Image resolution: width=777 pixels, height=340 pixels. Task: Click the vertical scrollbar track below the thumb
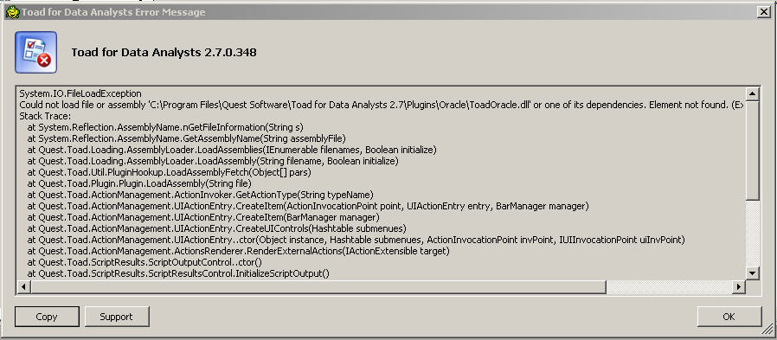752,234
